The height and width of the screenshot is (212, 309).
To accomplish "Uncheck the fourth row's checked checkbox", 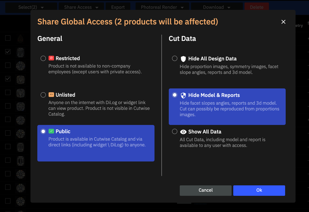I will 8,79.
